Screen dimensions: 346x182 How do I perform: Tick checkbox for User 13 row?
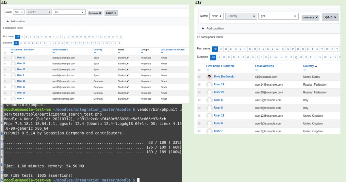pos(5,87)
